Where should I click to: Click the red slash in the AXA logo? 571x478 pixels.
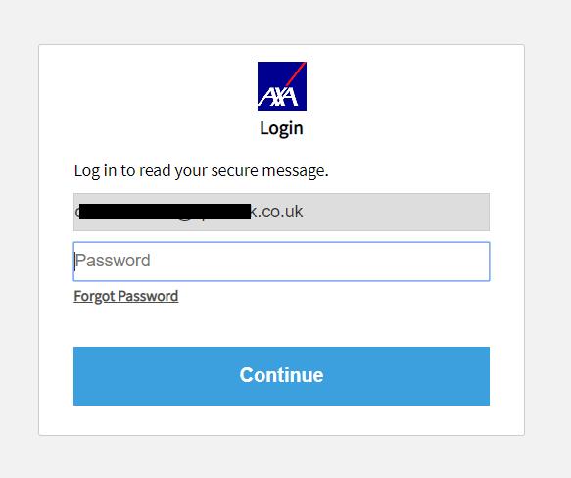click(296, 74)
